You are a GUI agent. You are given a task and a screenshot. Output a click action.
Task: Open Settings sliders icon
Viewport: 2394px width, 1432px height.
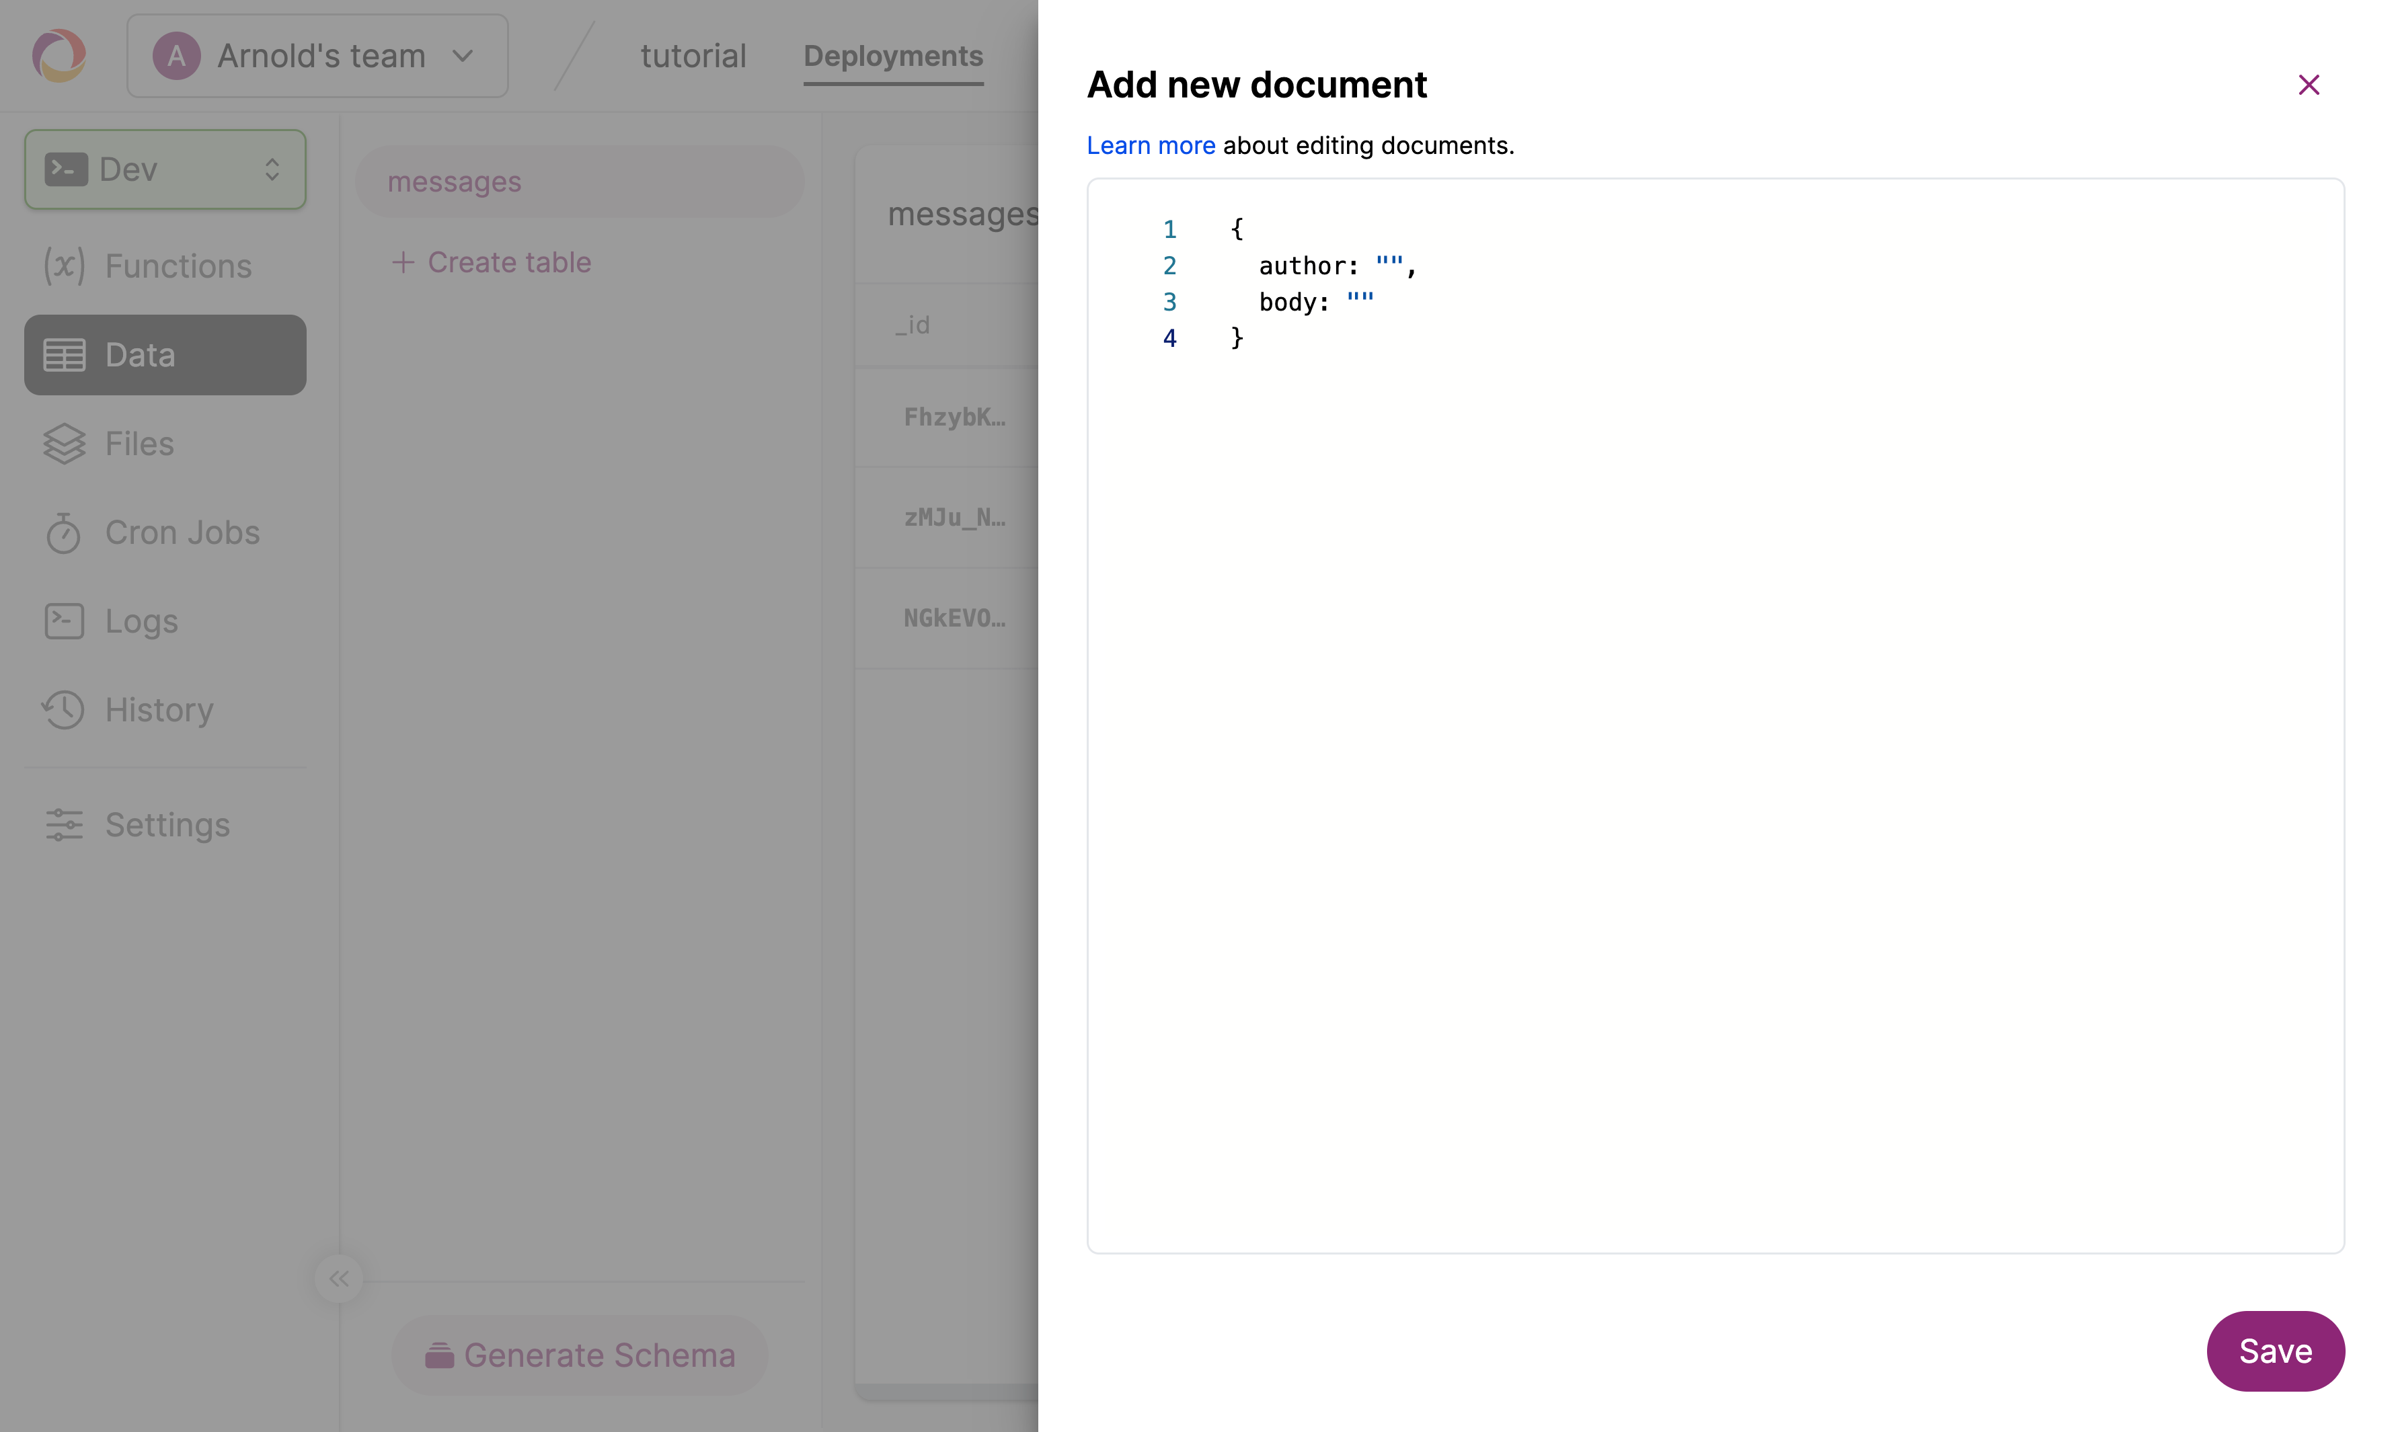(x=64, y=825)
